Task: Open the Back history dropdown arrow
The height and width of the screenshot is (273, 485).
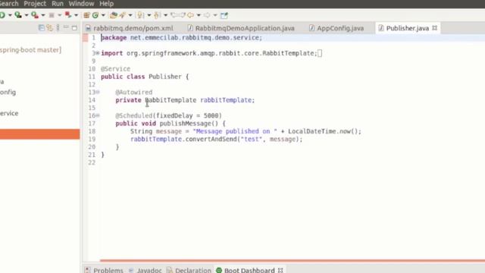Action: coord(199,15)
